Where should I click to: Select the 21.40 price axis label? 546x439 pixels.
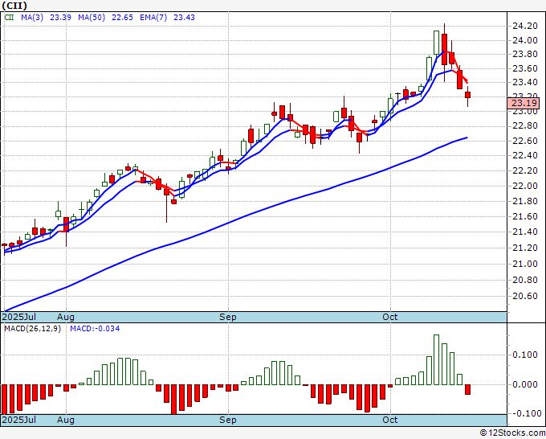525,232
